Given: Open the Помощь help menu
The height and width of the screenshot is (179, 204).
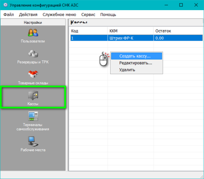Looking at the screenshot, I should 108,15.
